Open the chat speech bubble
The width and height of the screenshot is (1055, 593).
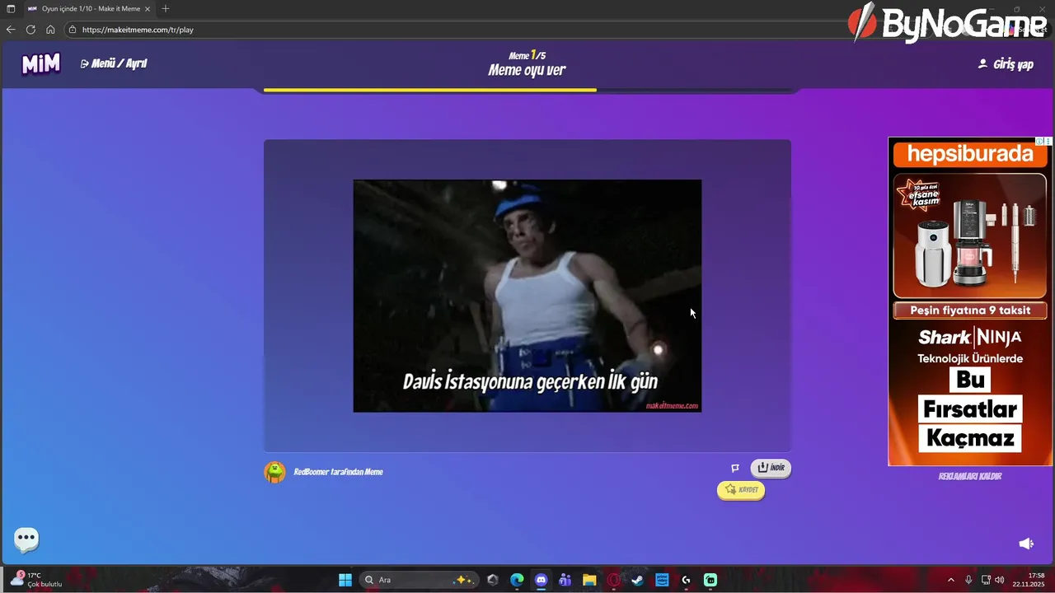[26, 539]
